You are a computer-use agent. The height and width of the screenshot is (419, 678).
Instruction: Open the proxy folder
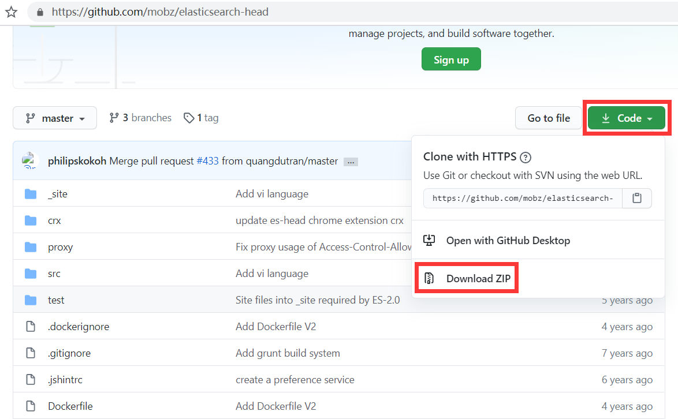click(61, 247)
